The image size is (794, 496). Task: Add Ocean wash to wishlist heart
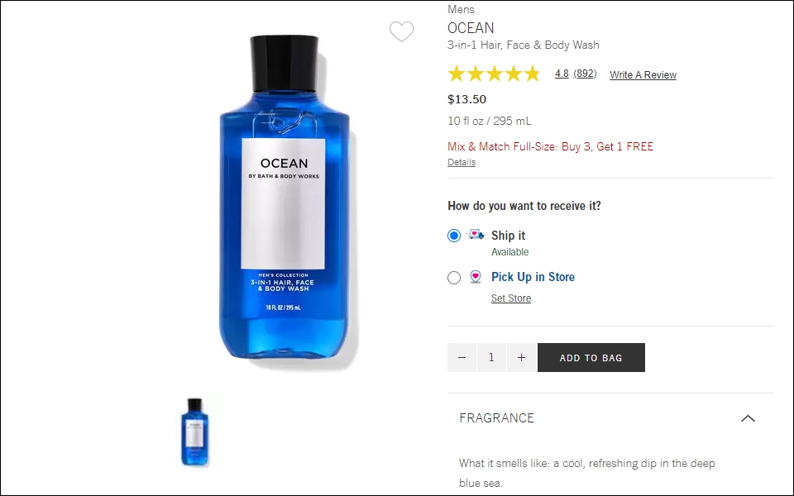click(401, 32)
